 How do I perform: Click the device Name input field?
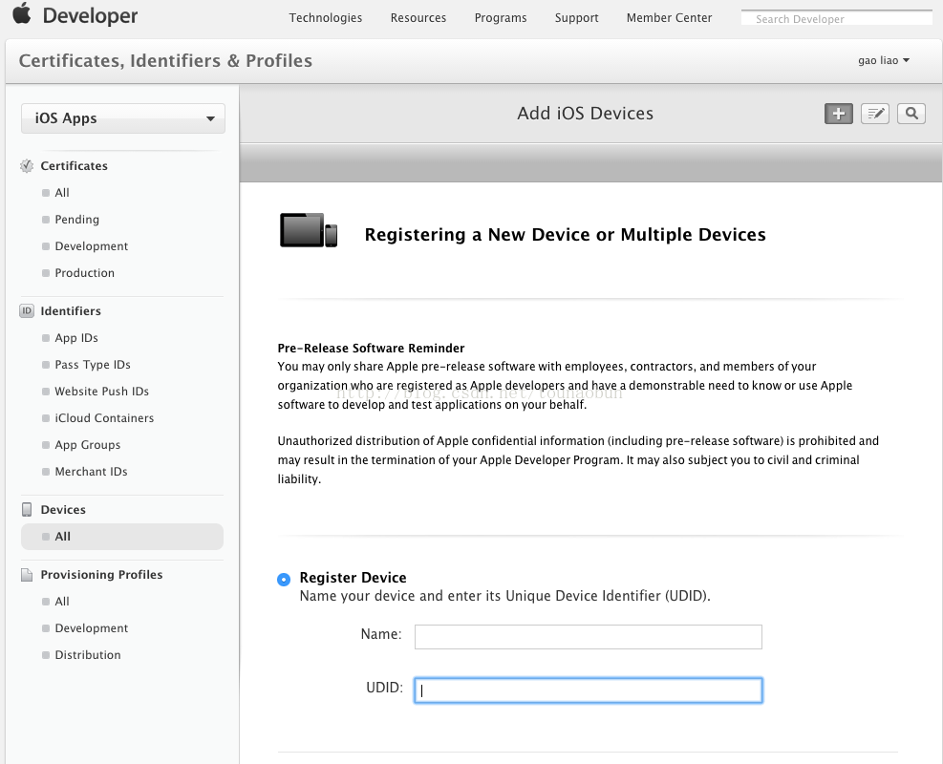point(589,637)
